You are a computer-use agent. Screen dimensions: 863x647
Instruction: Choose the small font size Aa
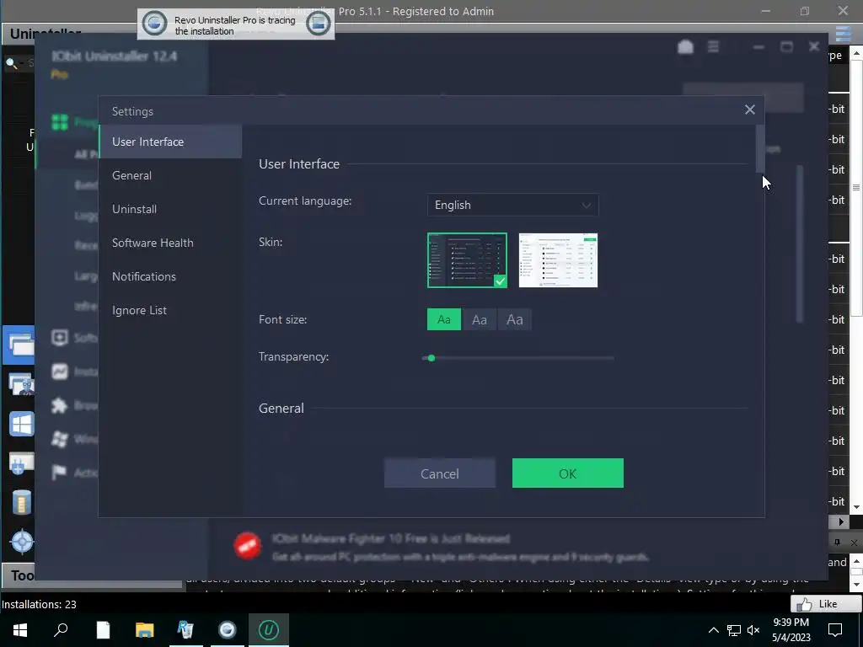point(444,319)
